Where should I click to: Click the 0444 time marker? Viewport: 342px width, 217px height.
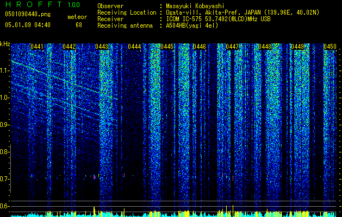pos(134,47)
